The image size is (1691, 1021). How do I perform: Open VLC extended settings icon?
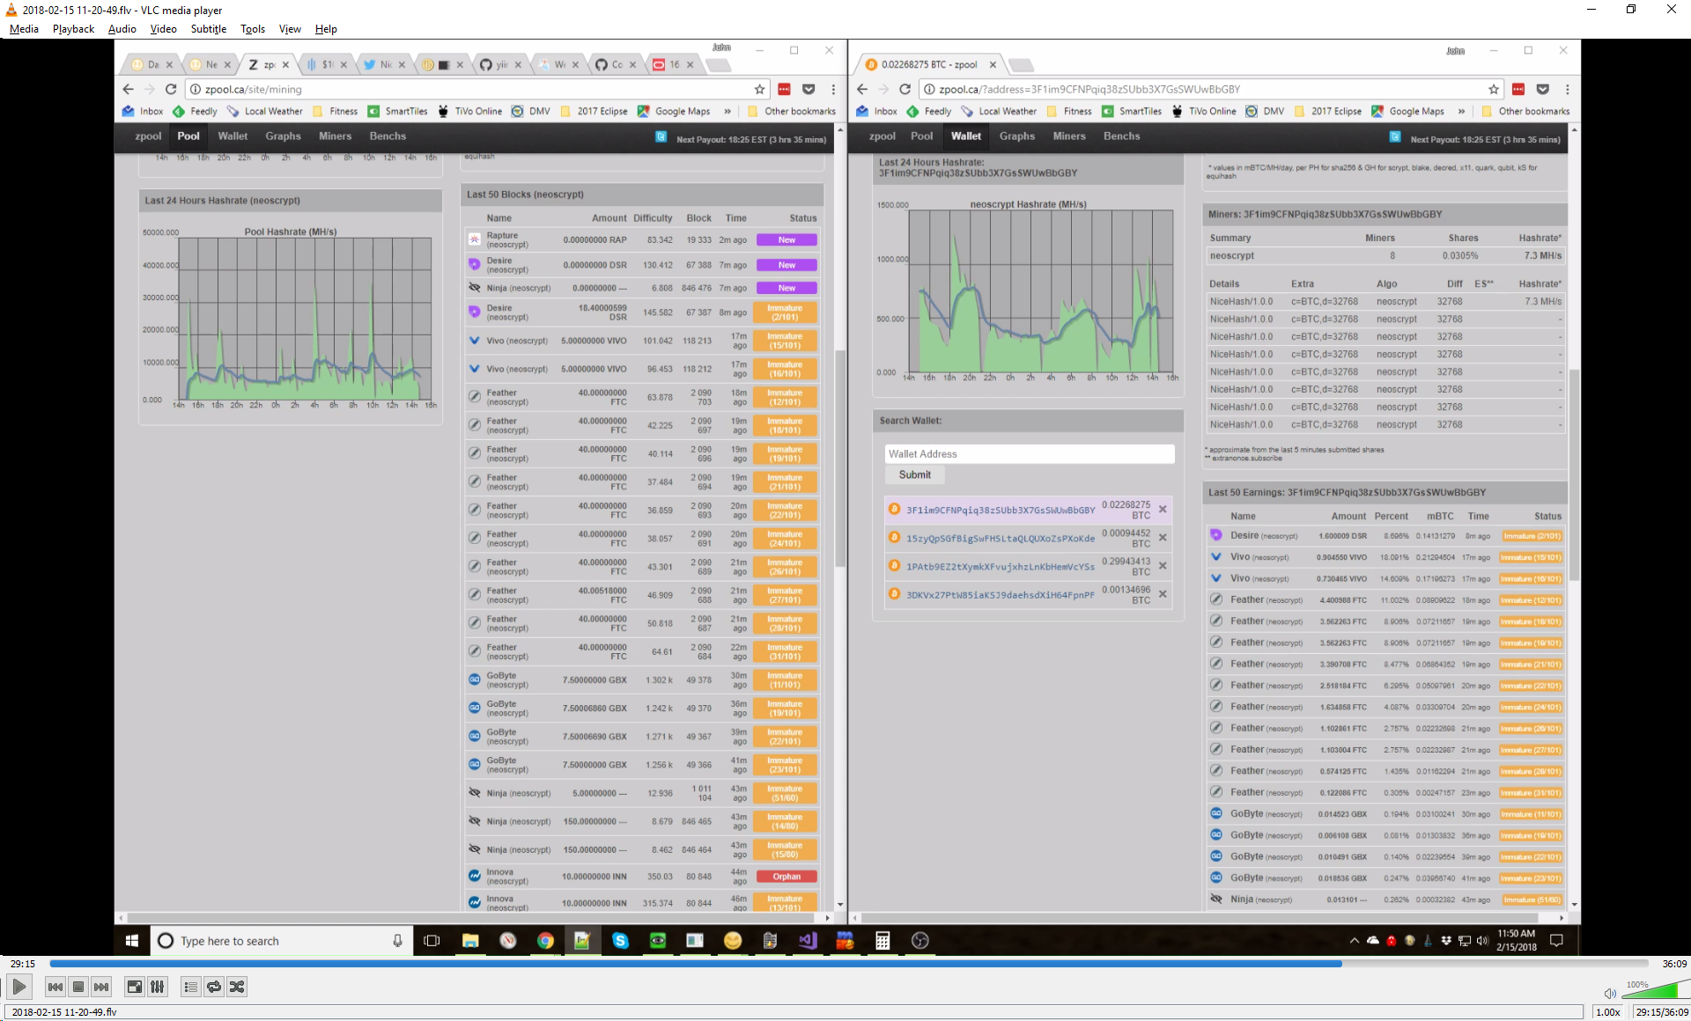157,987
